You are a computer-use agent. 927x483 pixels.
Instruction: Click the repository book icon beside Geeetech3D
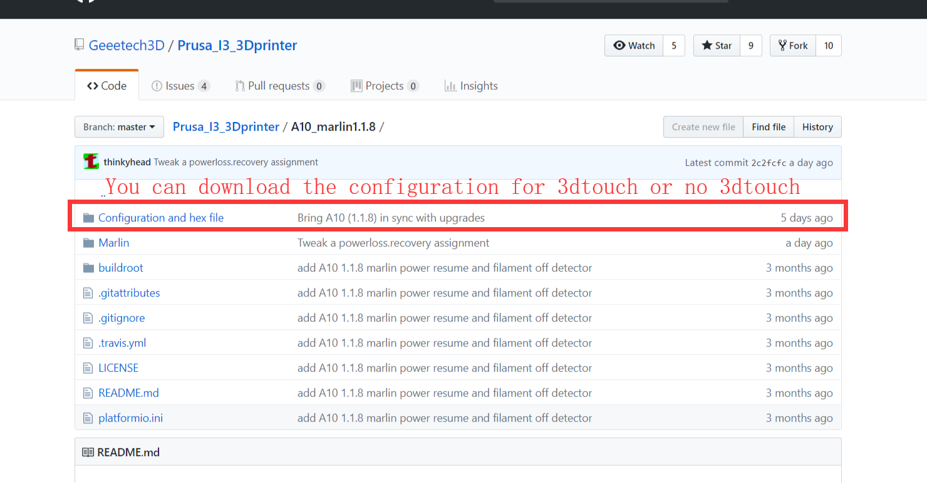(79, 45)
